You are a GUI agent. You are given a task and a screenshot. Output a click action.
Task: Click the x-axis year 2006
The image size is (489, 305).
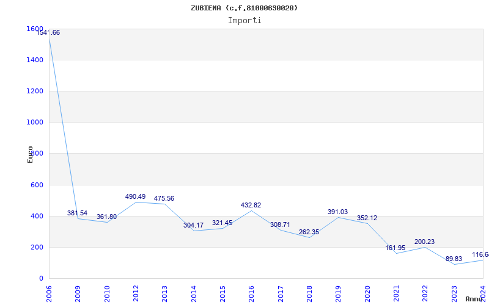[x=50, y=294]
